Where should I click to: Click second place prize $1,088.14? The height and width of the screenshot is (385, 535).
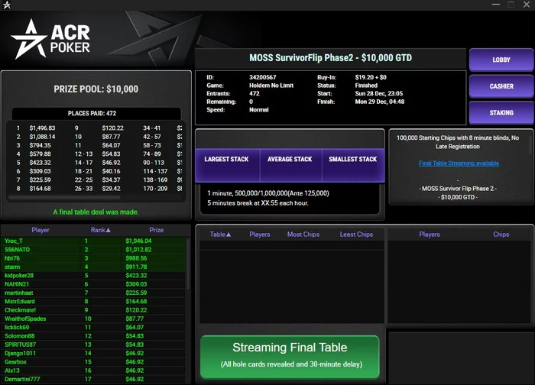tap(42, 137)
